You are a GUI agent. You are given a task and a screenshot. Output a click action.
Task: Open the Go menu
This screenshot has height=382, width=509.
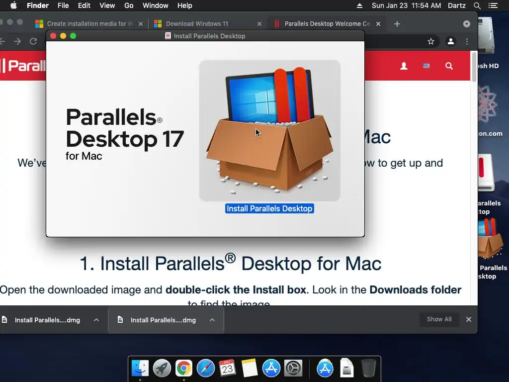129,5
